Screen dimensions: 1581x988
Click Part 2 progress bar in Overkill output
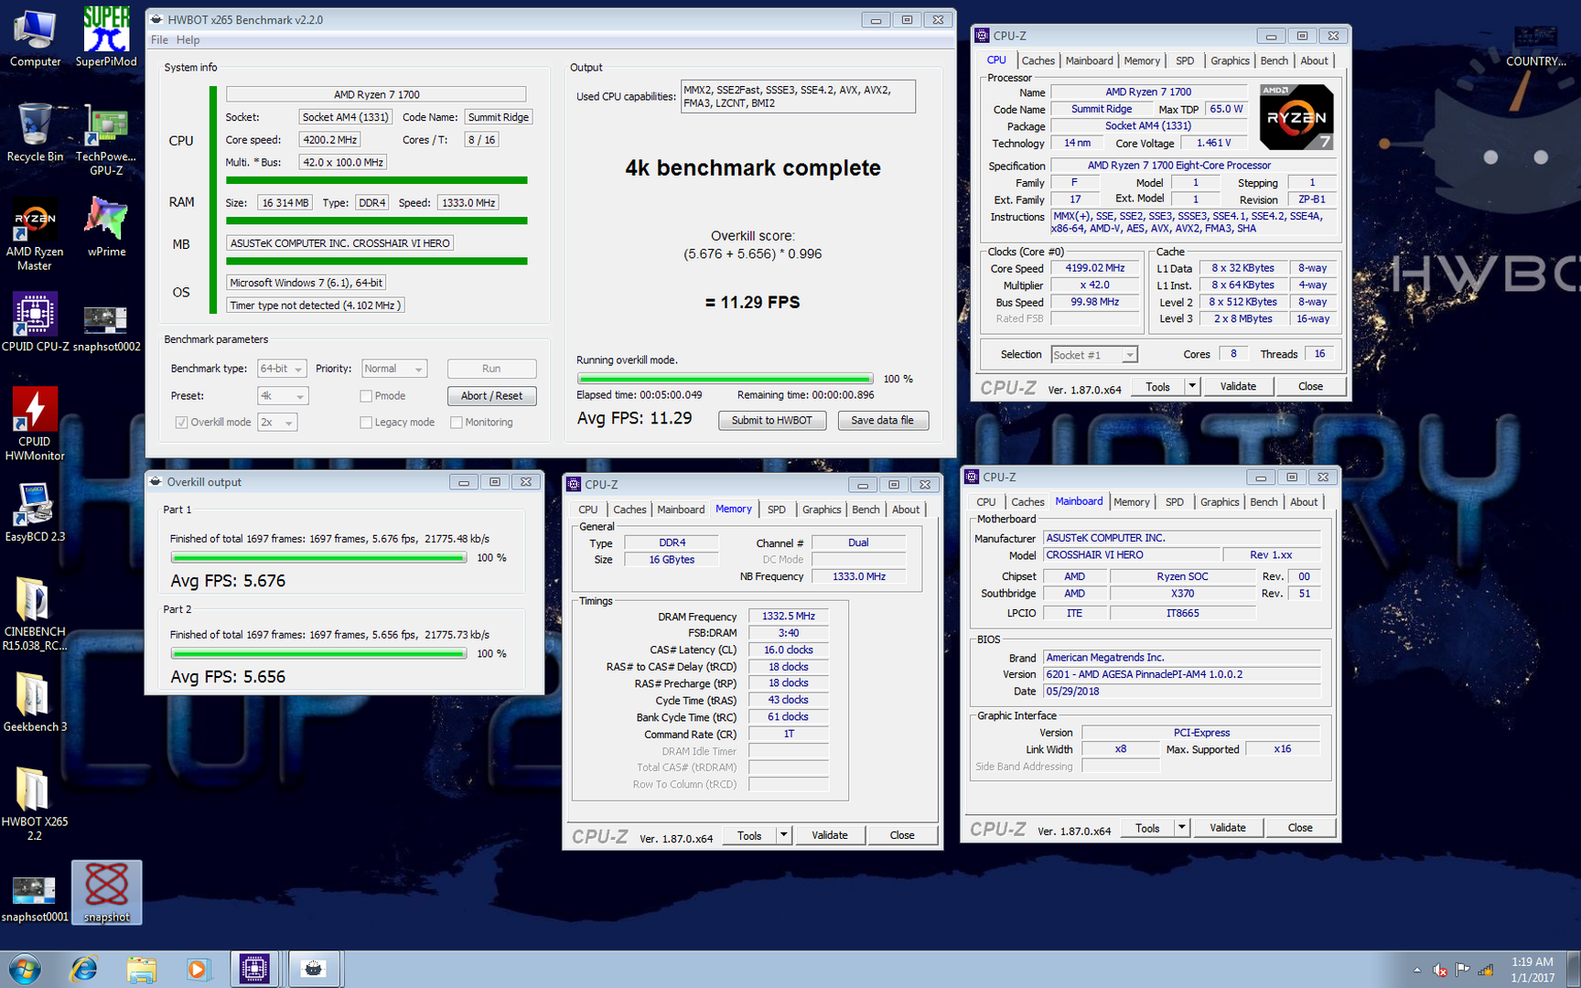[318, 654]
